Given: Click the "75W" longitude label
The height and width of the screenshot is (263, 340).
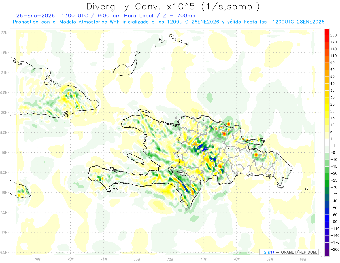Looking at the screenshot, I should 70,259.
